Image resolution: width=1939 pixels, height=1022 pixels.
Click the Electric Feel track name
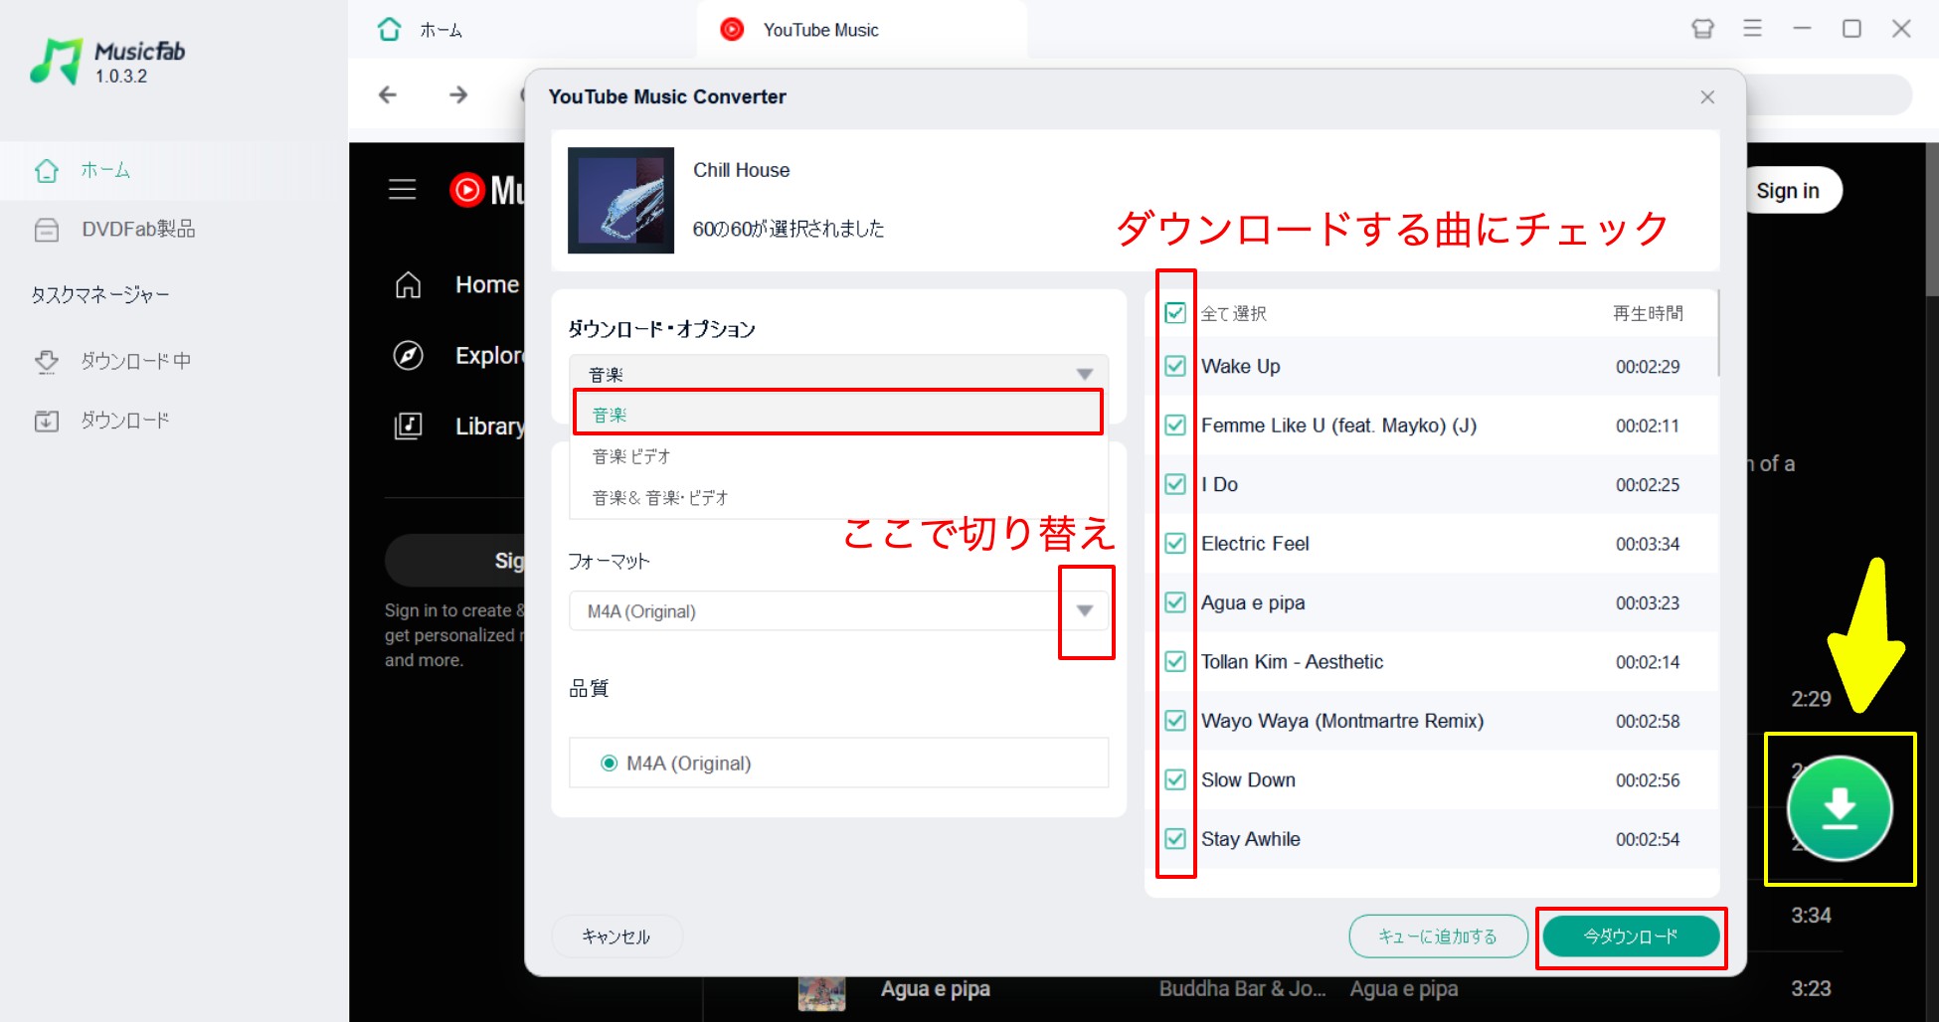coord(1255,544)
